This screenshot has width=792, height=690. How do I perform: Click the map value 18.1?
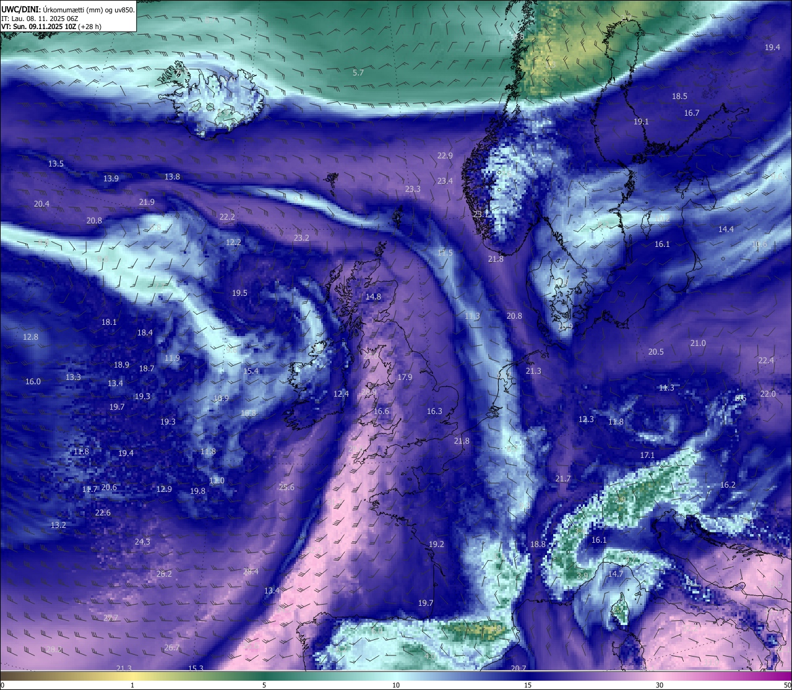109,322
